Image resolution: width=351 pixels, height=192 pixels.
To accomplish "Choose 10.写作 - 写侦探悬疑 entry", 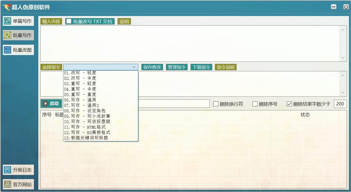I will coord(101,122).
